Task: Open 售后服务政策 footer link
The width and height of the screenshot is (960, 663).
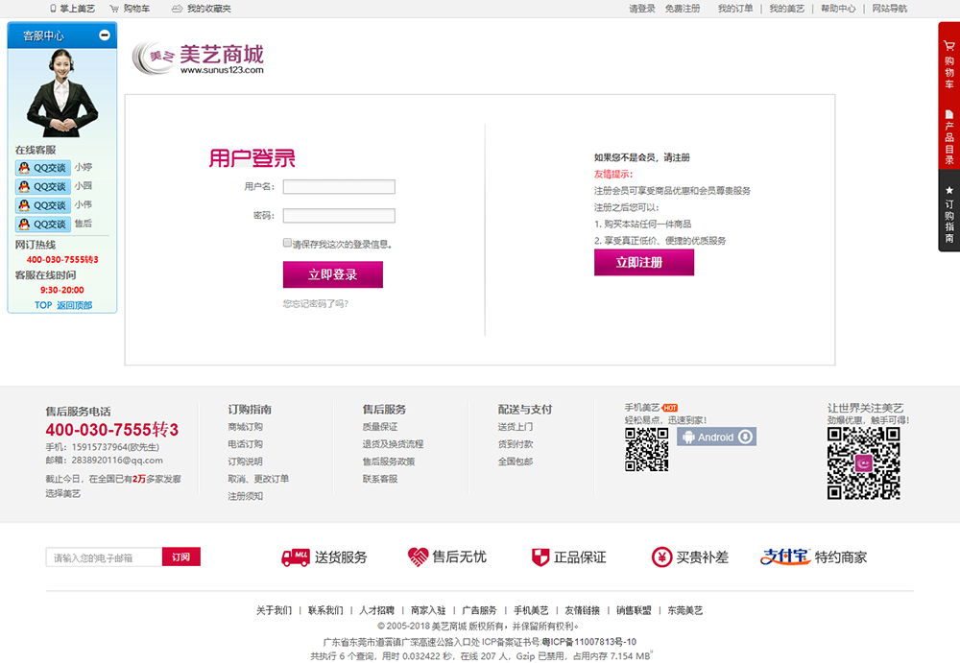Action: (x=389, y=461)
